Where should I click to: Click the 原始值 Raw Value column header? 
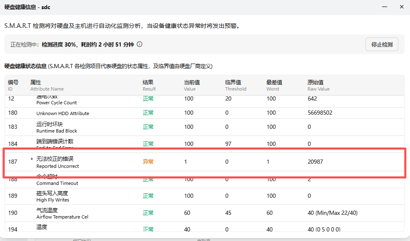click(x=318, y=85)
